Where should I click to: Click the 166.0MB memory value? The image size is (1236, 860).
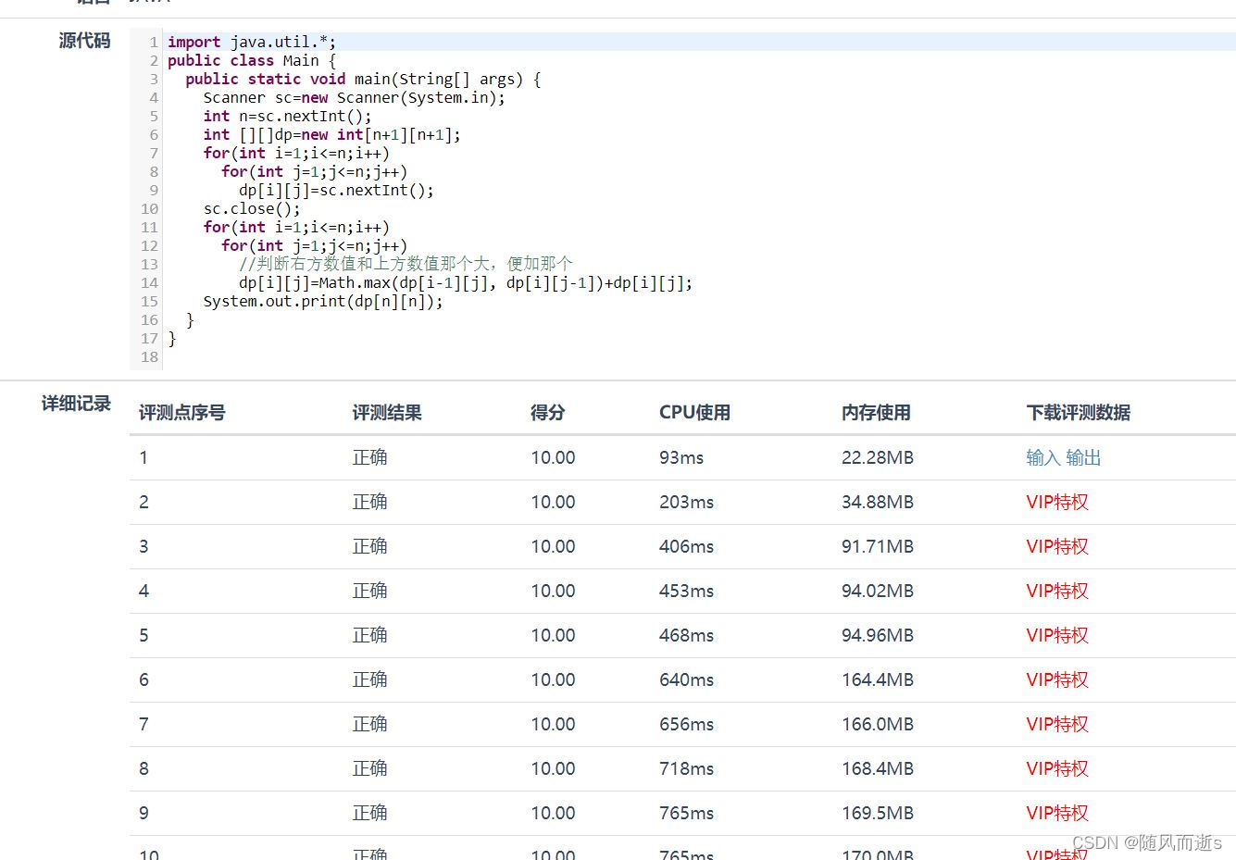pyautogui.click(x=878, y=724)
